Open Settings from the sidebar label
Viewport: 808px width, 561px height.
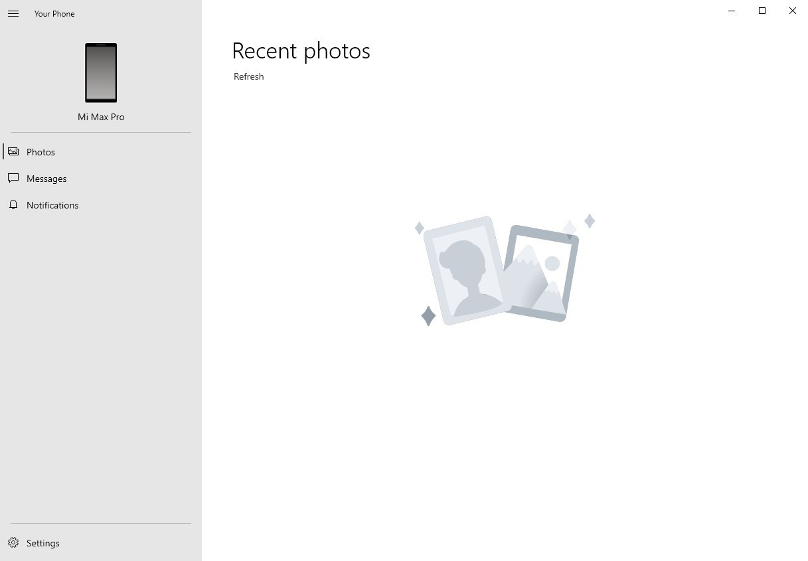[x=43, y=543]
